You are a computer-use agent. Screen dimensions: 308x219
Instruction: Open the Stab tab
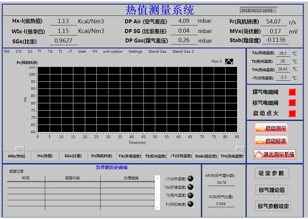point(82,52)
